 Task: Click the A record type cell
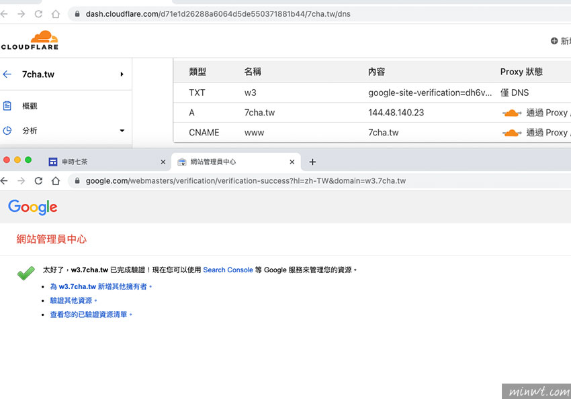click(x=191, y=113)
